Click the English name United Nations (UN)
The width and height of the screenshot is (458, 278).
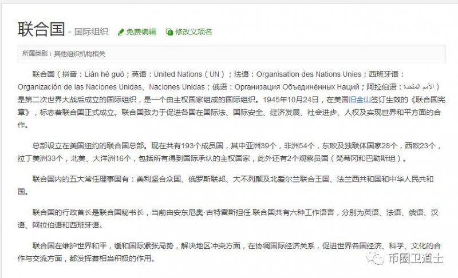pyautogui.click(x=189, y=74)
